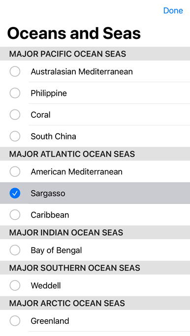The height and width of the screenshot is (336, 190).
Task: Check the Coral sea option circle
Action: click(15, 114)
